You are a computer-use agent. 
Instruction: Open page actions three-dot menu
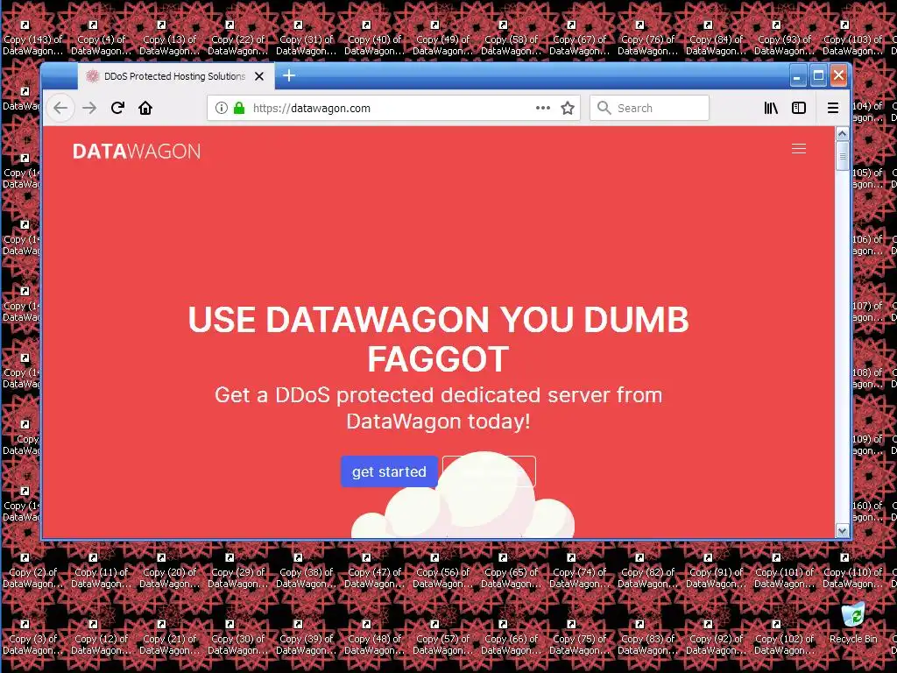(x=543, y=108)
